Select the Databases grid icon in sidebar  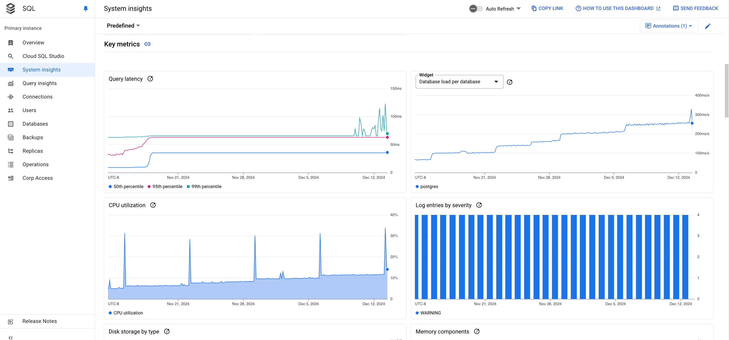(11, 124)
